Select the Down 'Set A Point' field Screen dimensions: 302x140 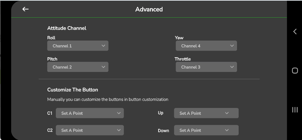click(x=206, y=130)
